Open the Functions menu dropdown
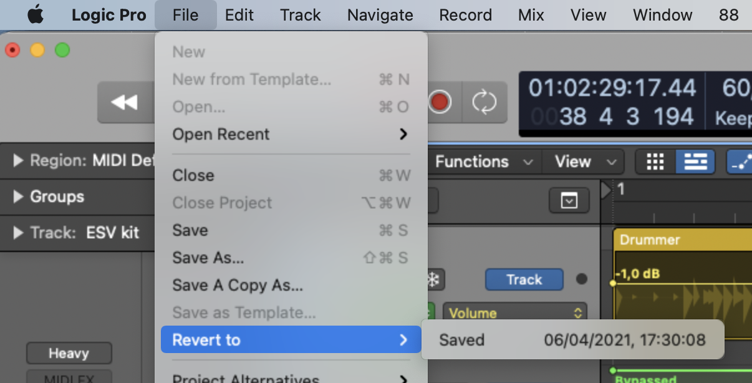Image resolution: width=752 pixels, height=383 pixels. 484,162
